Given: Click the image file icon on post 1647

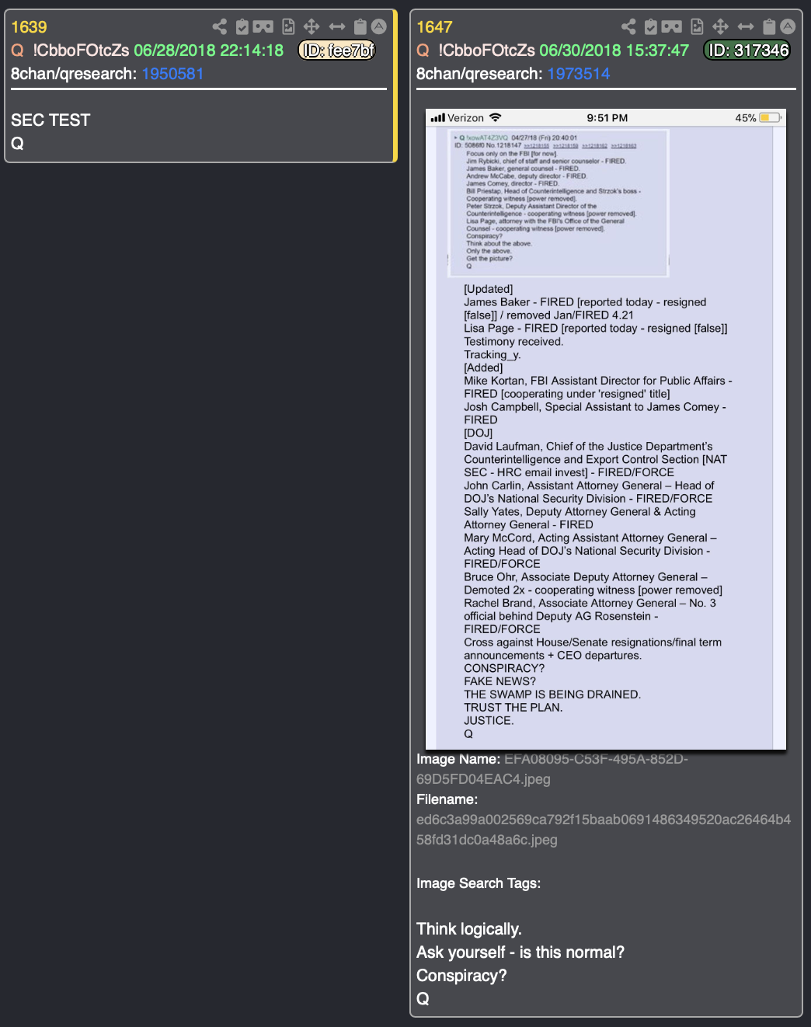Looking at the screenshot, I should point(697,27).
